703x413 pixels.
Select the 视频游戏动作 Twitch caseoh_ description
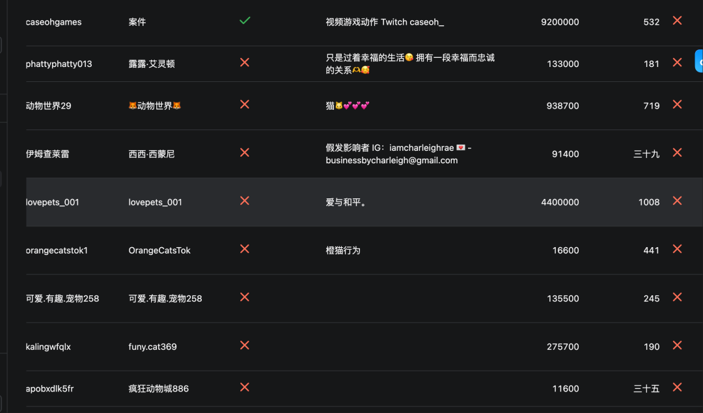[385, 22]
